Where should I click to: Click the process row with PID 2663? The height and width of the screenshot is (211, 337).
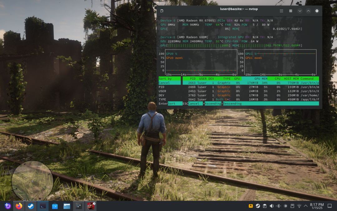[251, 83]
